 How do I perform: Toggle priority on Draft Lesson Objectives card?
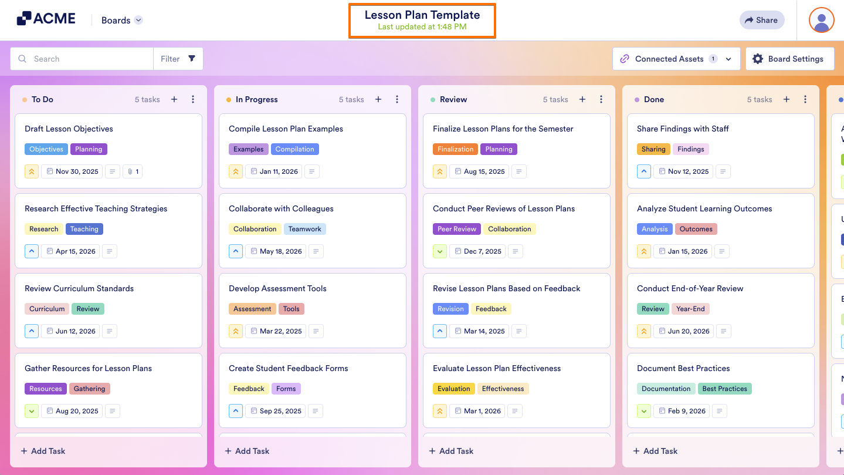point(32,171)
